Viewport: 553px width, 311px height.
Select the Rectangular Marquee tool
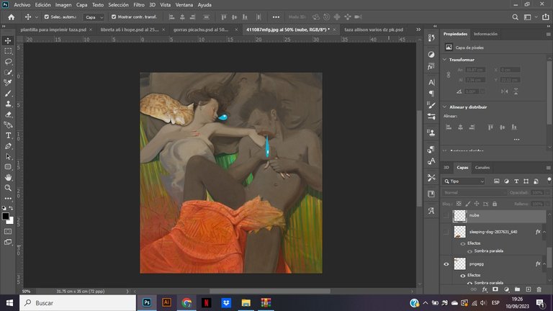click(8, 51)
